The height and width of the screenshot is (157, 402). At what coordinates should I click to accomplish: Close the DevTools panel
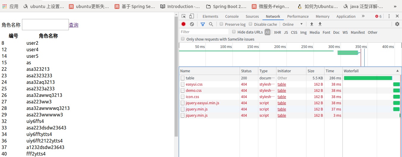tap(397, 16)
